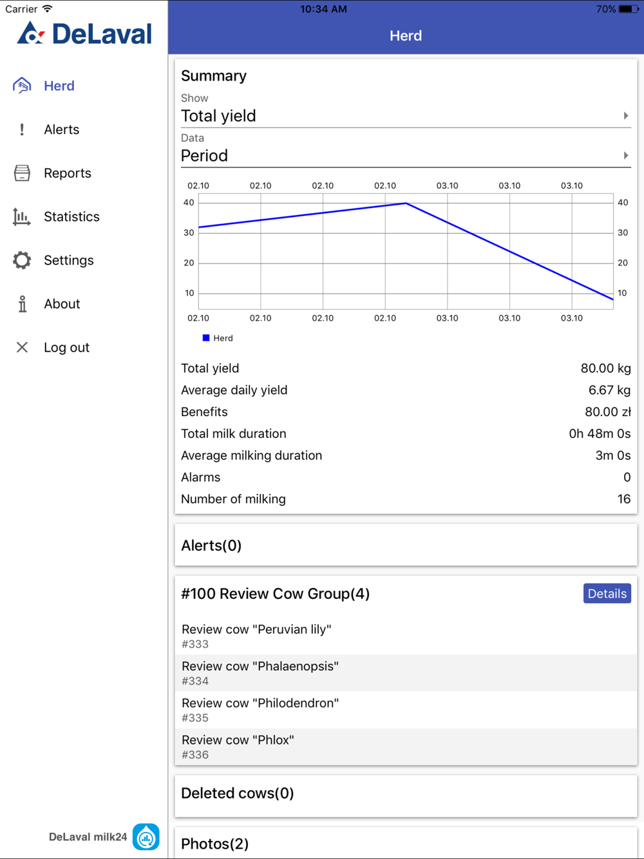Expand the Photos(2) section
Screen dimensions: 644x859
click(x=406, y=843)
